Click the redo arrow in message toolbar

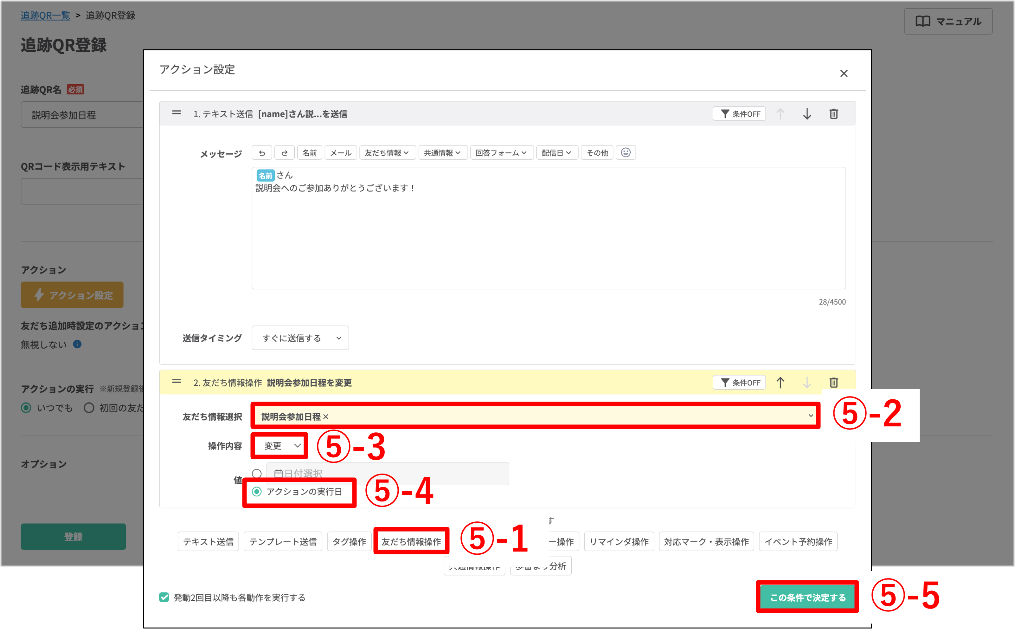point(285,152)
